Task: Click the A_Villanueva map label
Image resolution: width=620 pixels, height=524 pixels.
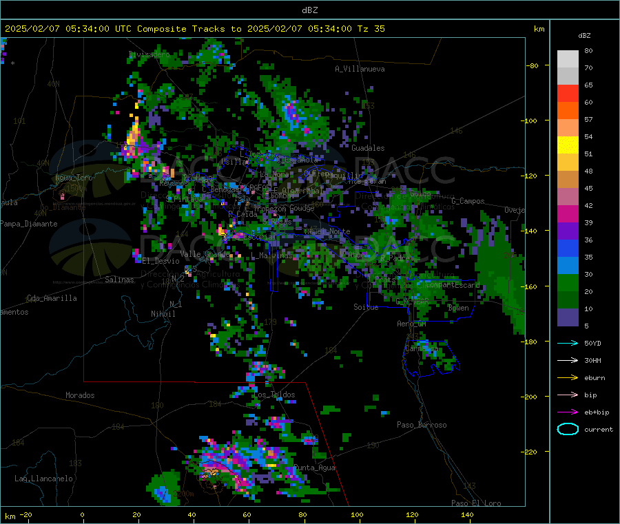Action: click(360, 69)
